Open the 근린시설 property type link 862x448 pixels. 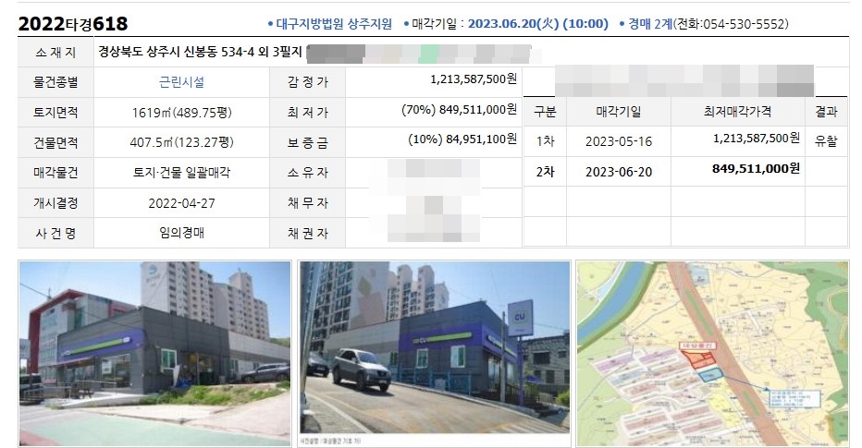pos(181,82)
